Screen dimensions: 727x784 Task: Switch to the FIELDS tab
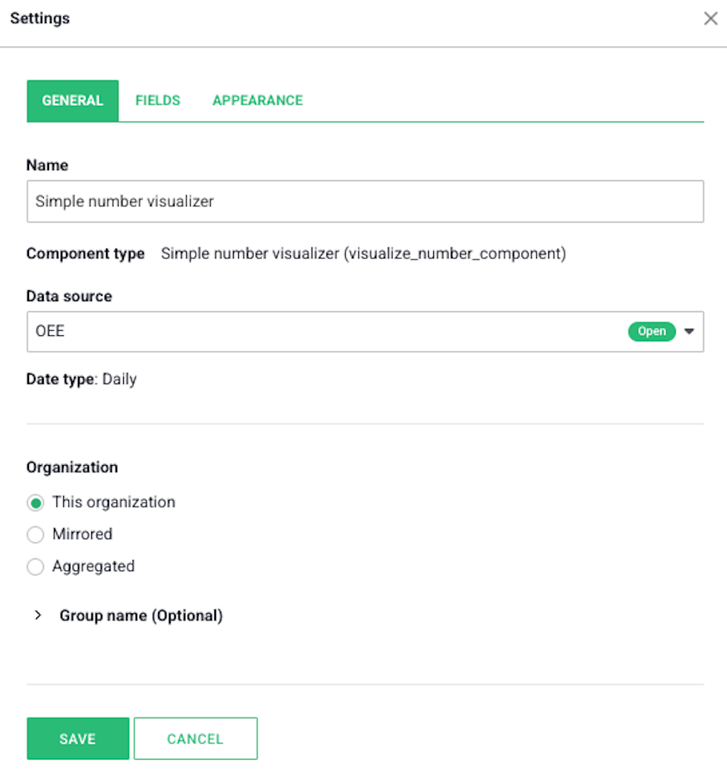point(157,100)
